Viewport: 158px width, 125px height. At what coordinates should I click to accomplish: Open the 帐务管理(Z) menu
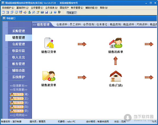[x=77, y=8]
